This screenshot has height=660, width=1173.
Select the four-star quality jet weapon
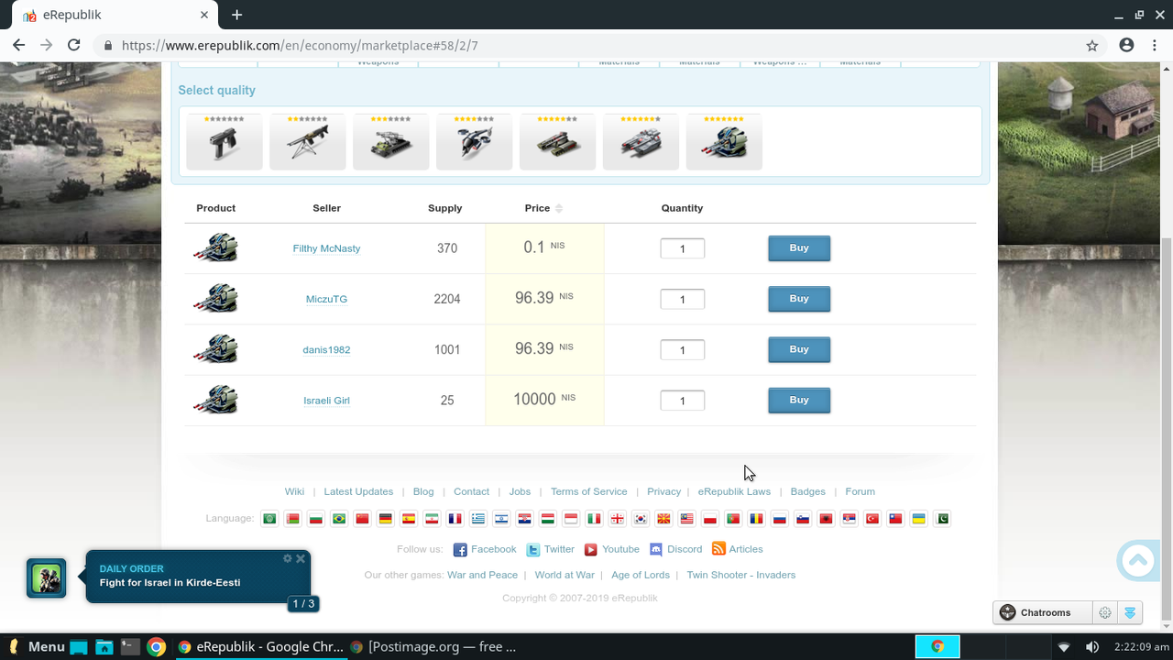pyautogui.click(x=475, y=142)
